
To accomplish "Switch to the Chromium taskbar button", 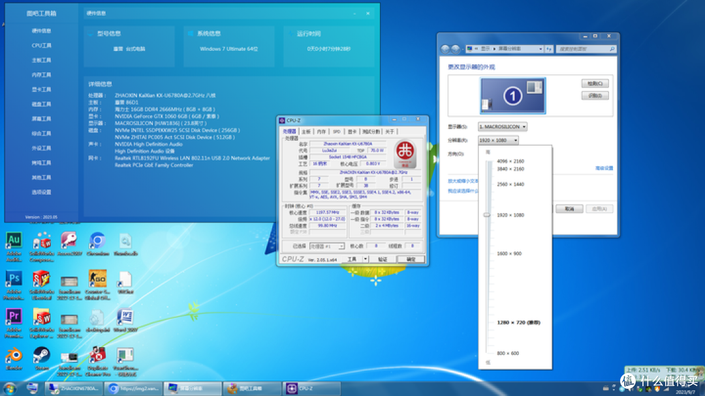I will (x=134, y=388).
